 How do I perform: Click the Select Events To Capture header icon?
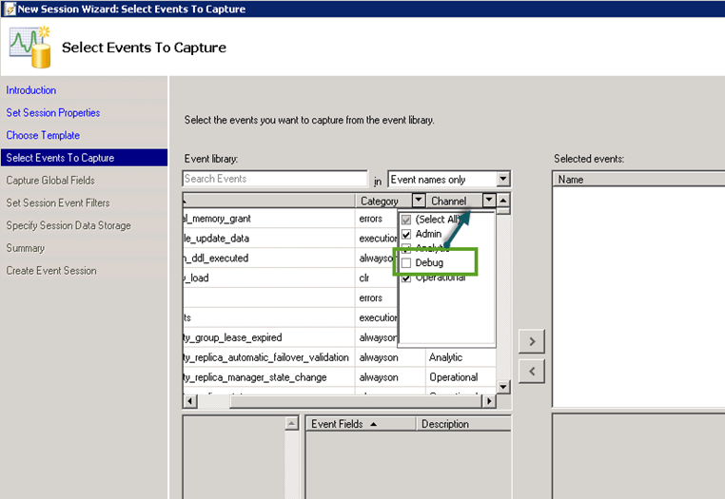(30, 47)
